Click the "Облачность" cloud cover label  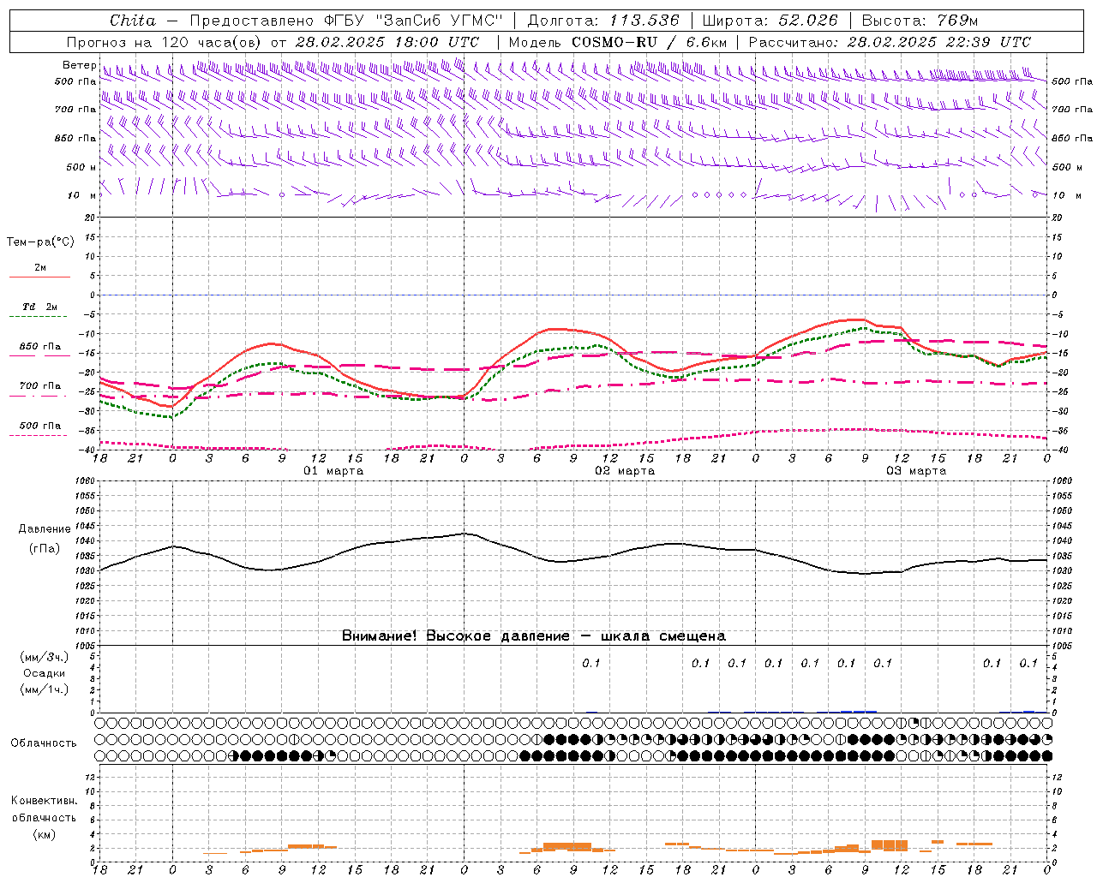pyautogui.click(x=44, y=743)
